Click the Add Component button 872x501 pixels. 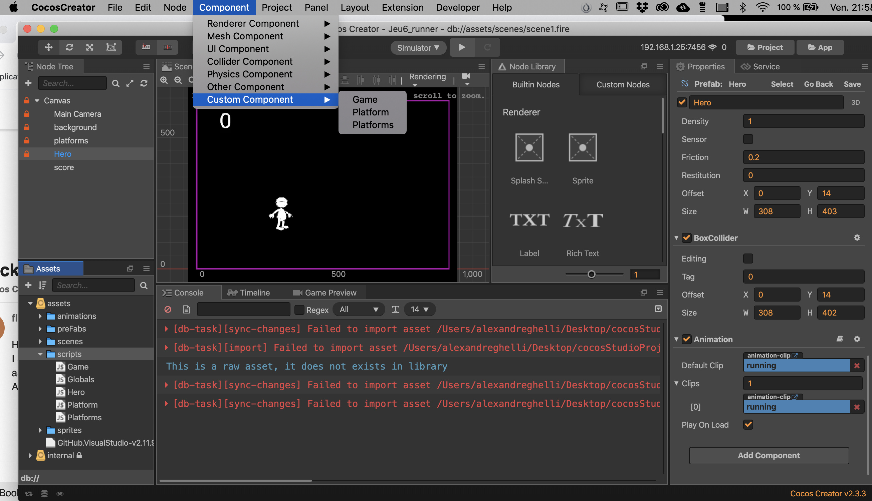(768, 455)
